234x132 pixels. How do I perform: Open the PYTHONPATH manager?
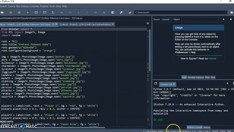[130, 12]
